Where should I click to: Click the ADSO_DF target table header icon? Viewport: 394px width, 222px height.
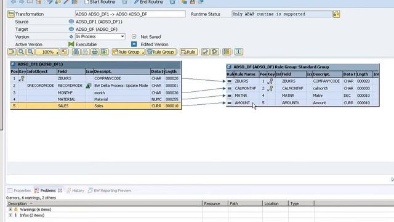pos(229,67)
